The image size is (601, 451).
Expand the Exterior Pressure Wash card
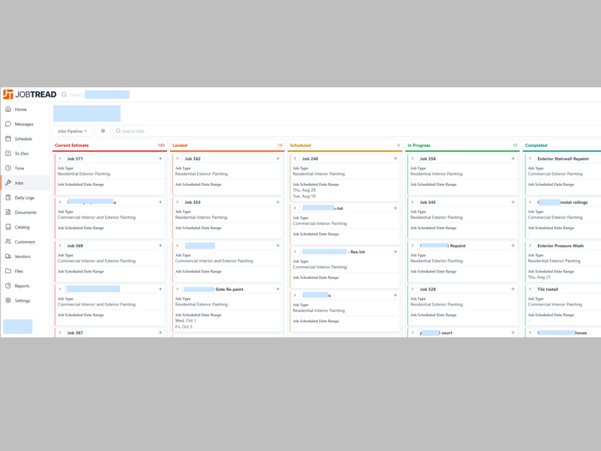coord(531,245)
